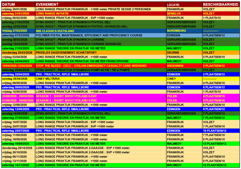Select SESSION 1 SHORT SHOOT POLAND 6-DAY
Image resolution: width=241 pixels, height=169 pixels.
tap(101, 96)
